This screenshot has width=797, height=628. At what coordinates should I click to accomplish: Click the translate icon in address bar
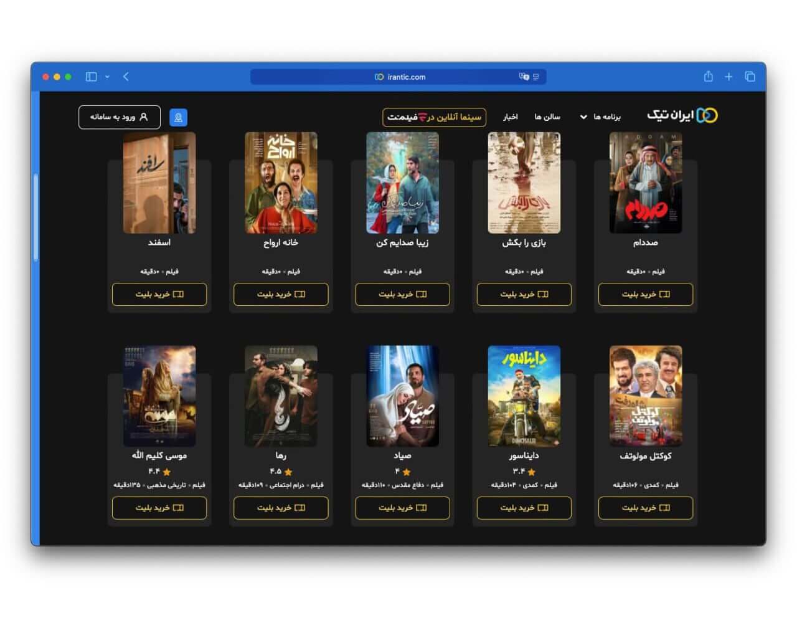point(524,77)
